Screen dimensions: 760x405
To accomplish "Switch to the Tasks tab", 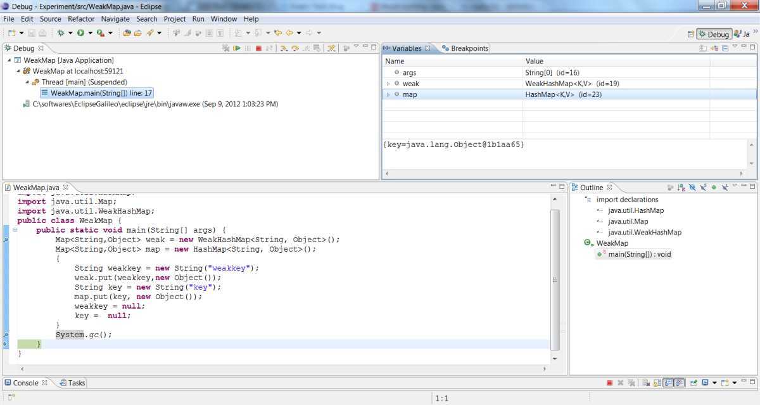I will point(72,383).
